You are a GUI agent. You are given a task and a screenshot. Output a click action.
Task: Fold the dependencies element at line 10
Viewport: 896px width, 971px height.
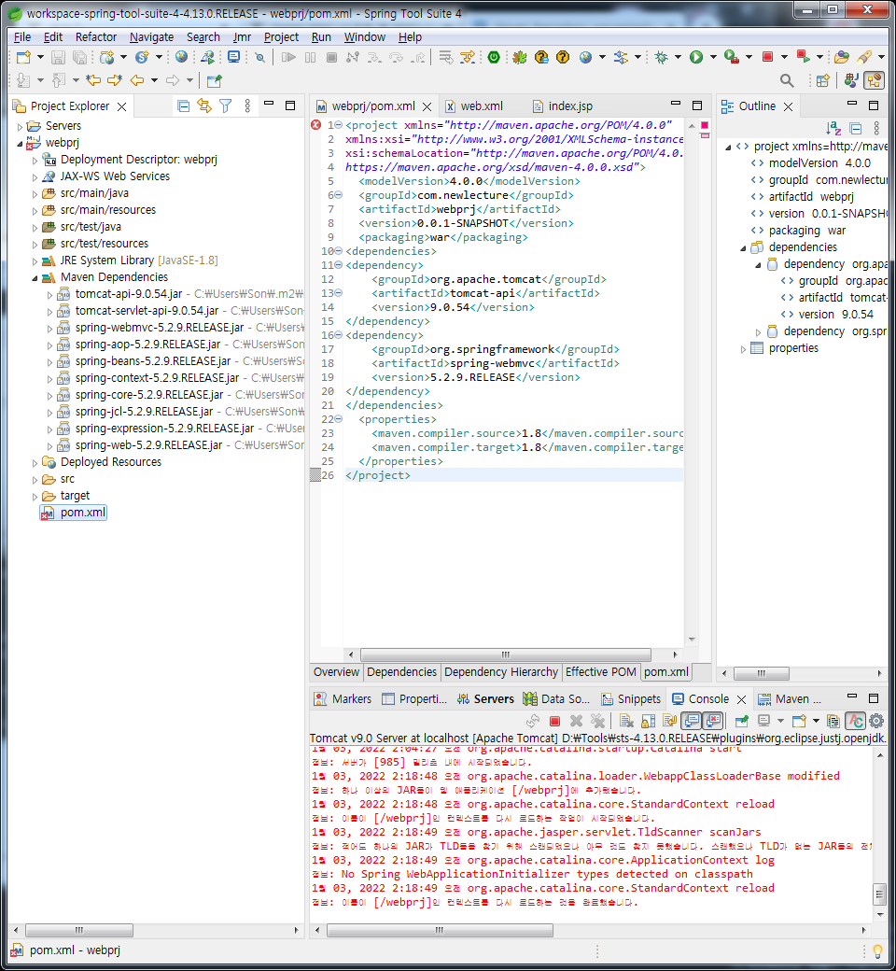339,251
